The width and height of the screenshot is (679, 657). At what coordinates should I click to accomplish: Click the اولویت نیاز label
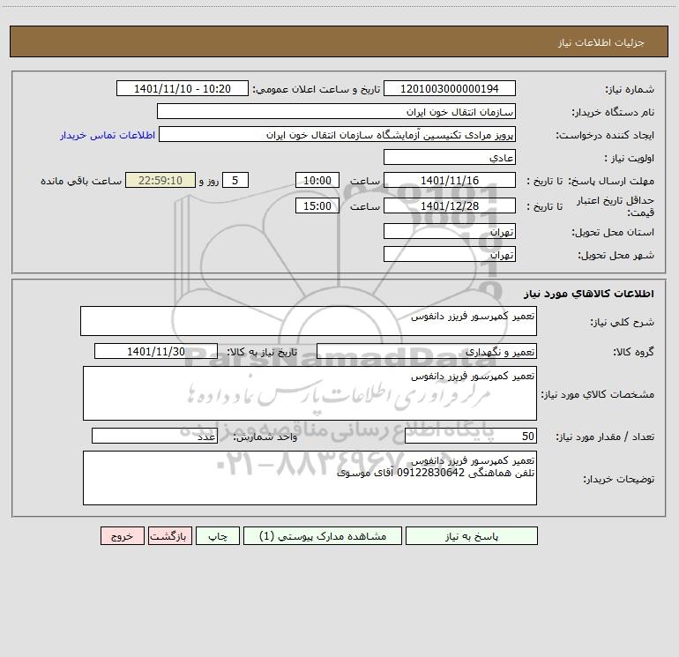click(x=630, y=158)
